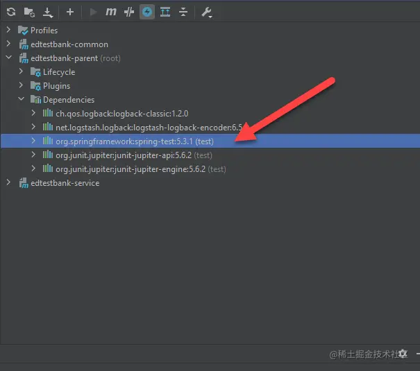The width and height of the screenshot is (420, 371).
Task: Download sources and documentation icon
Action: [48, 12]
